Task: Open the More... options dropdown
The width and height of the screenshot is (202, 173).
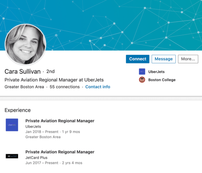Action: pyautogui.click(x=188, y=59)
